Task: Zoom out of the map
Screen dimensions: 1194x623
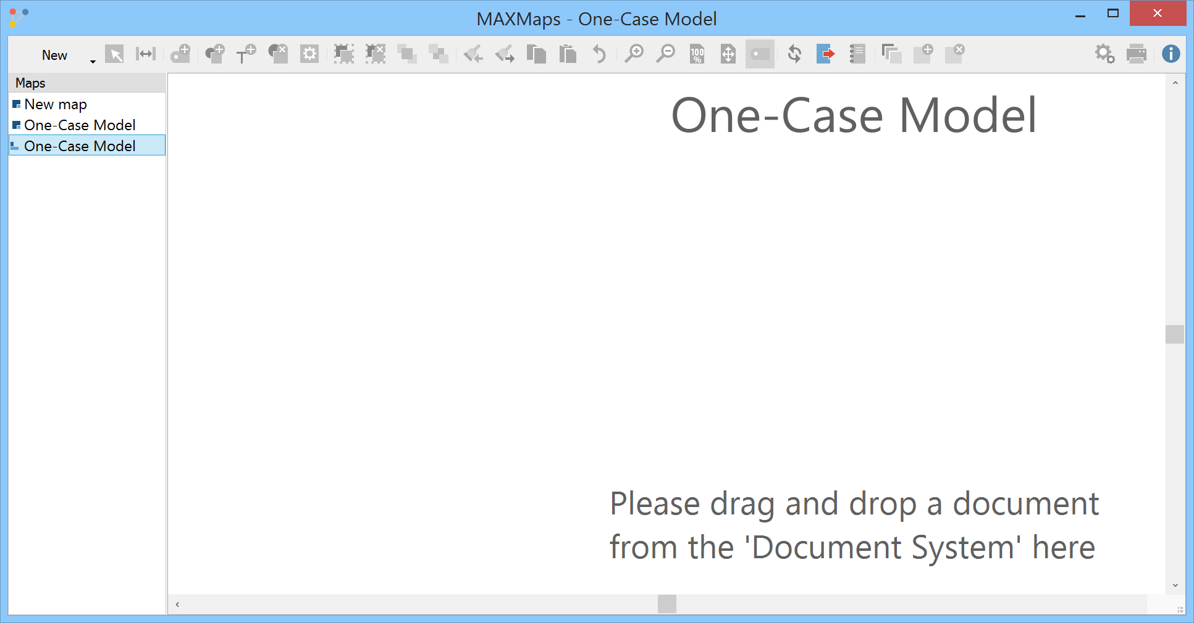Action: [x=665, y=54]
